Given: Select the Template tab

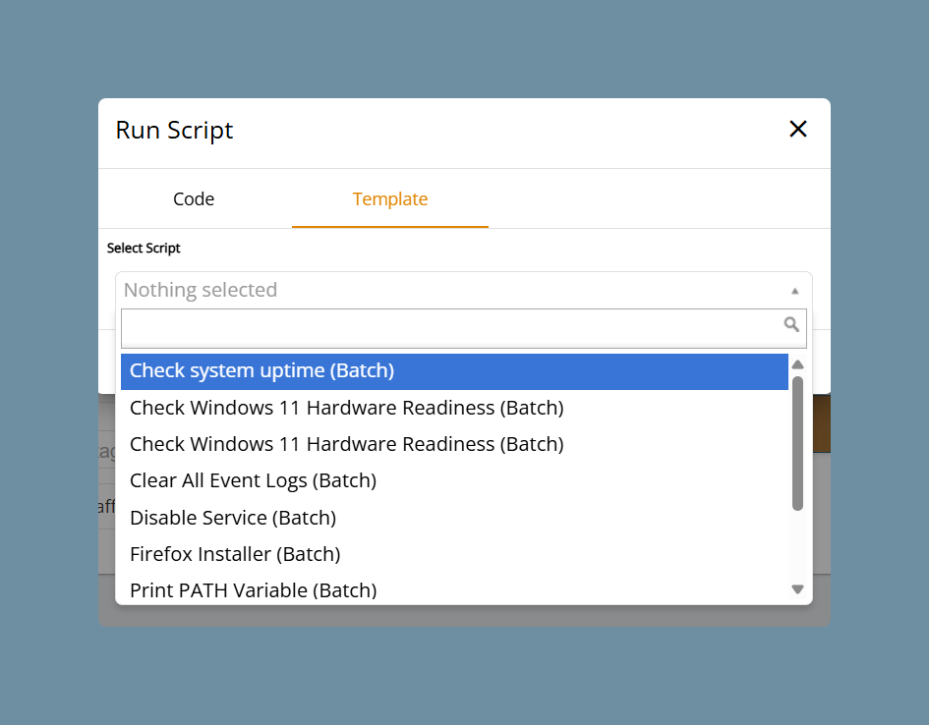Looking at the screenshot, I should pyautogui.click(x=390, y=198).
